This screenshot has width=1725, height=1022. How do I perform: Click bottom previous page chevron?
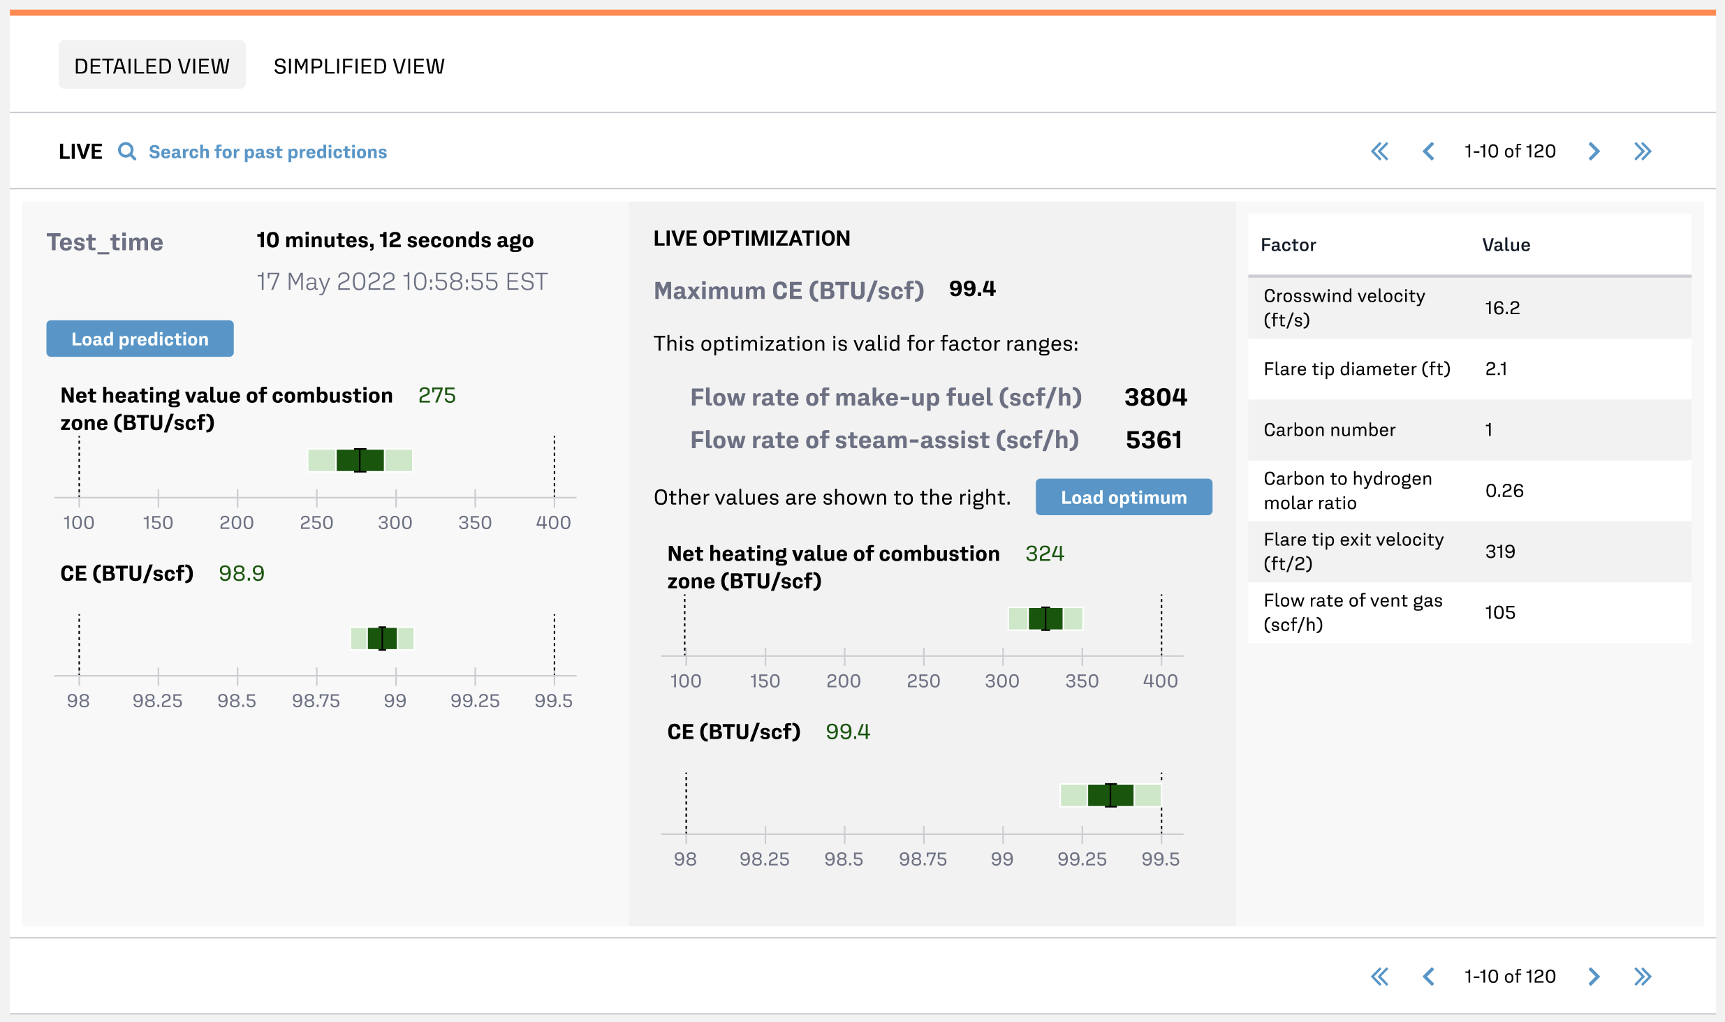[x=1428, y=976]
